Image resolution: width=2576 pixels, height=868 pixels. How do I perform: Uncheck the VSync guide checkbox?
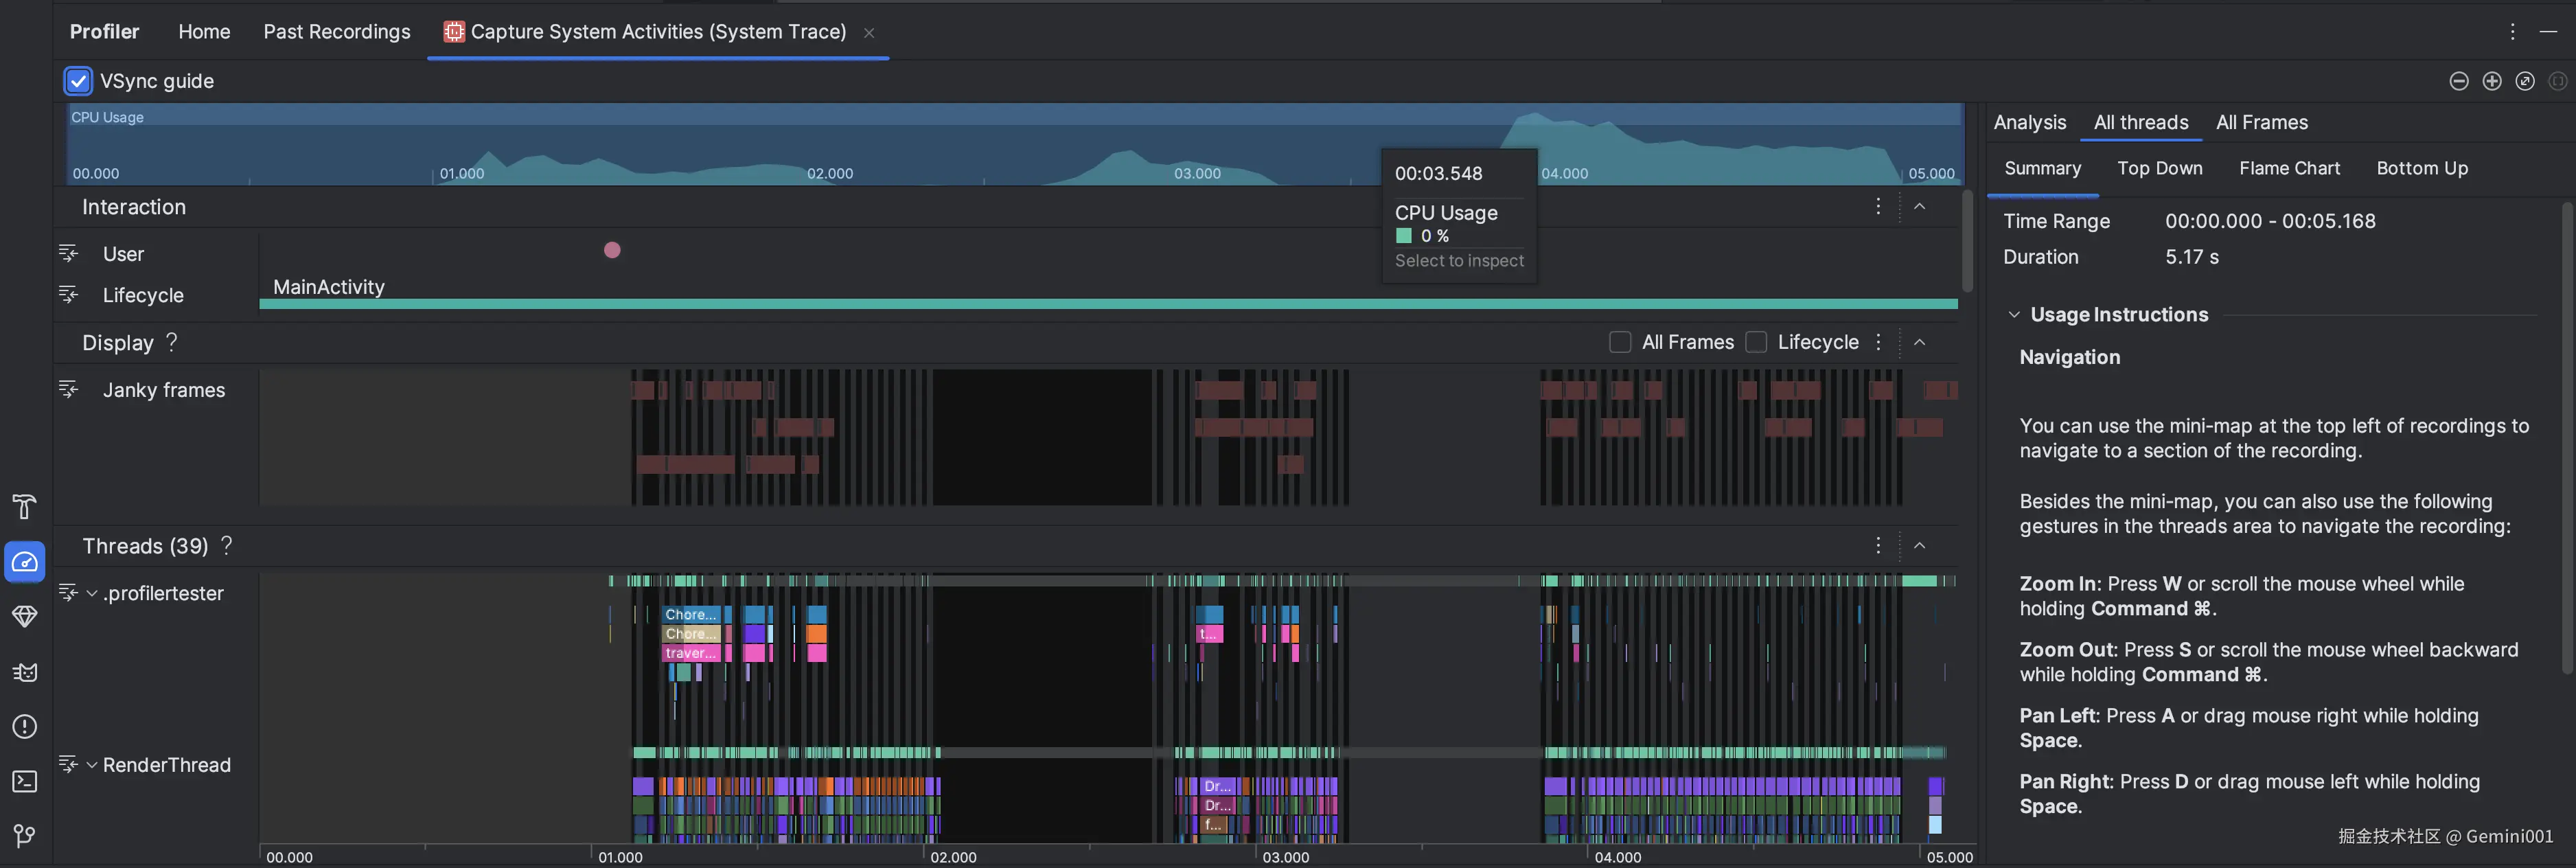point(78,81)
